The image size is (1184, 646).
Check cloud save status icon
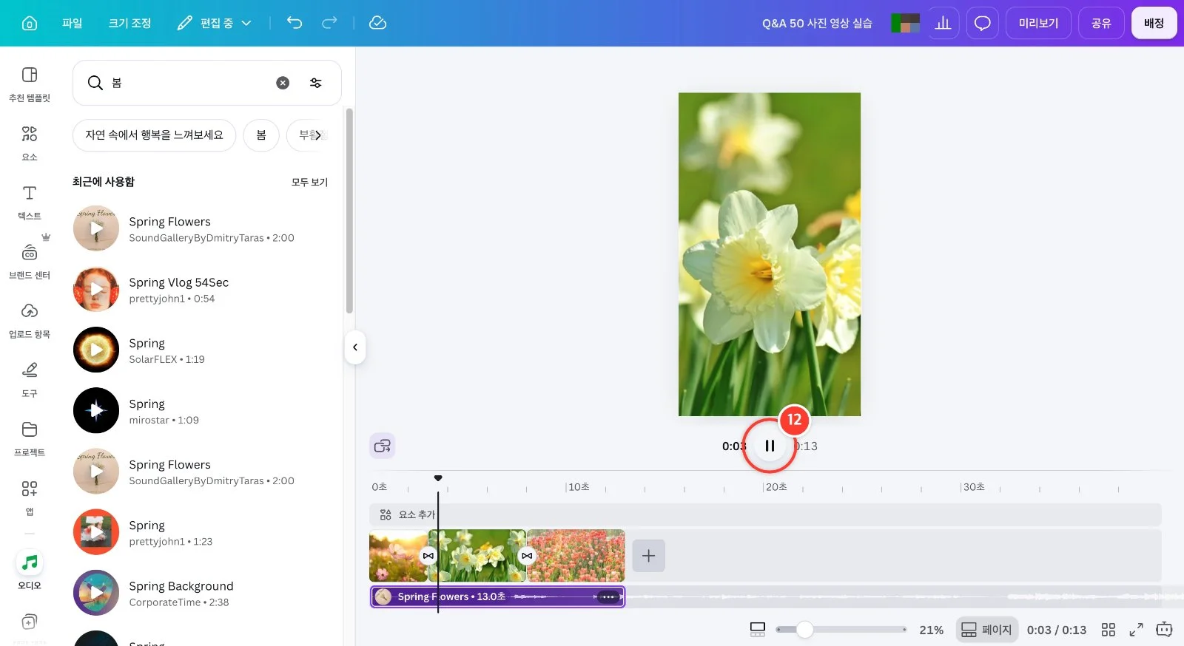377,23
